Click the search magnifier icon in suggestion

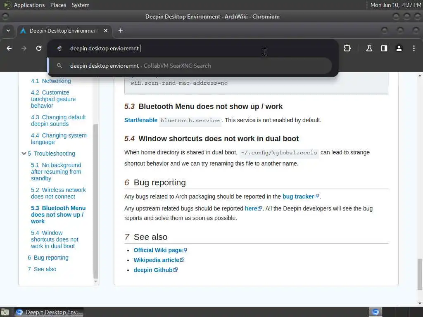pos(59,66)
